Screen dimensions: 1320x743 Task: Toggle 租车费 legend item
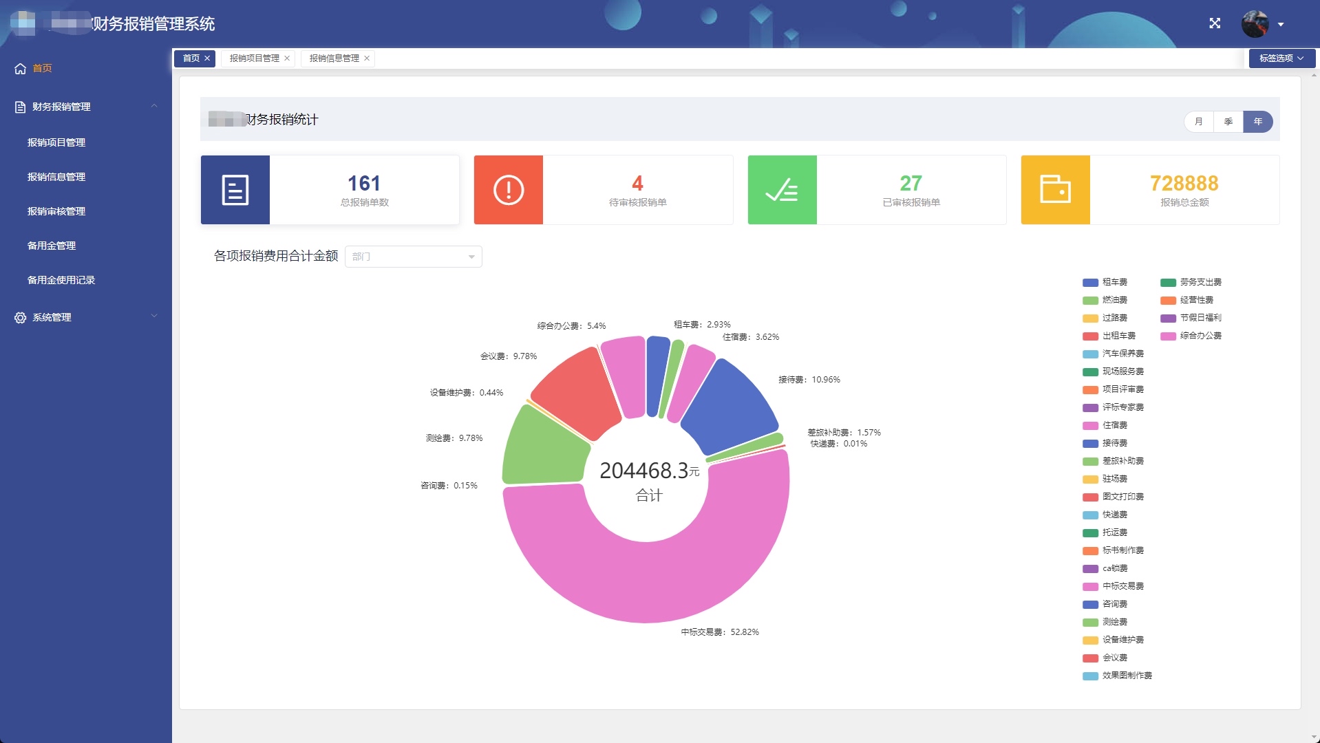[1105, 282]
